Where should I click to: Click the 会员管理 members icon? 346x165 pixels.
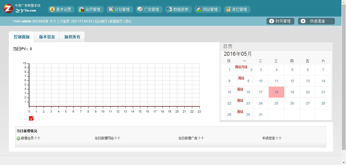point(81,9)
